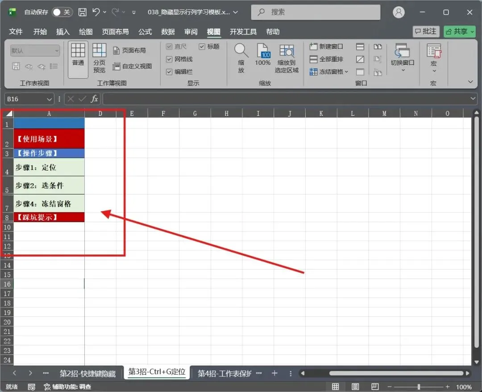
Task: Expand the Name Box dropdown showing B16
Action: (x=49, y=99)
